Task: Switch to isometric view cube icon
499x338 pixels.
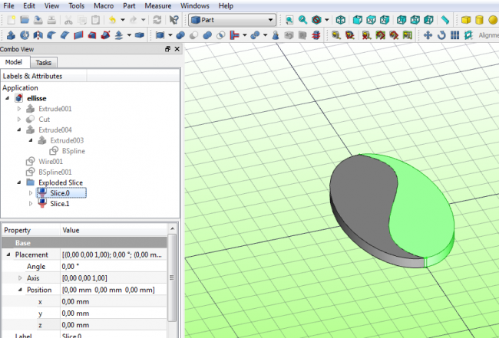Action: (x=341, y=20)
